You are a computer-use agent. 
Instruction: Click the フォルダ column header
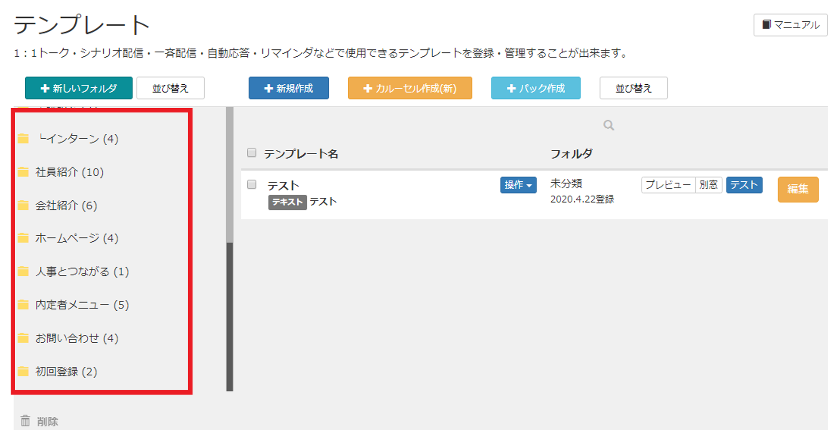(571, 154)
